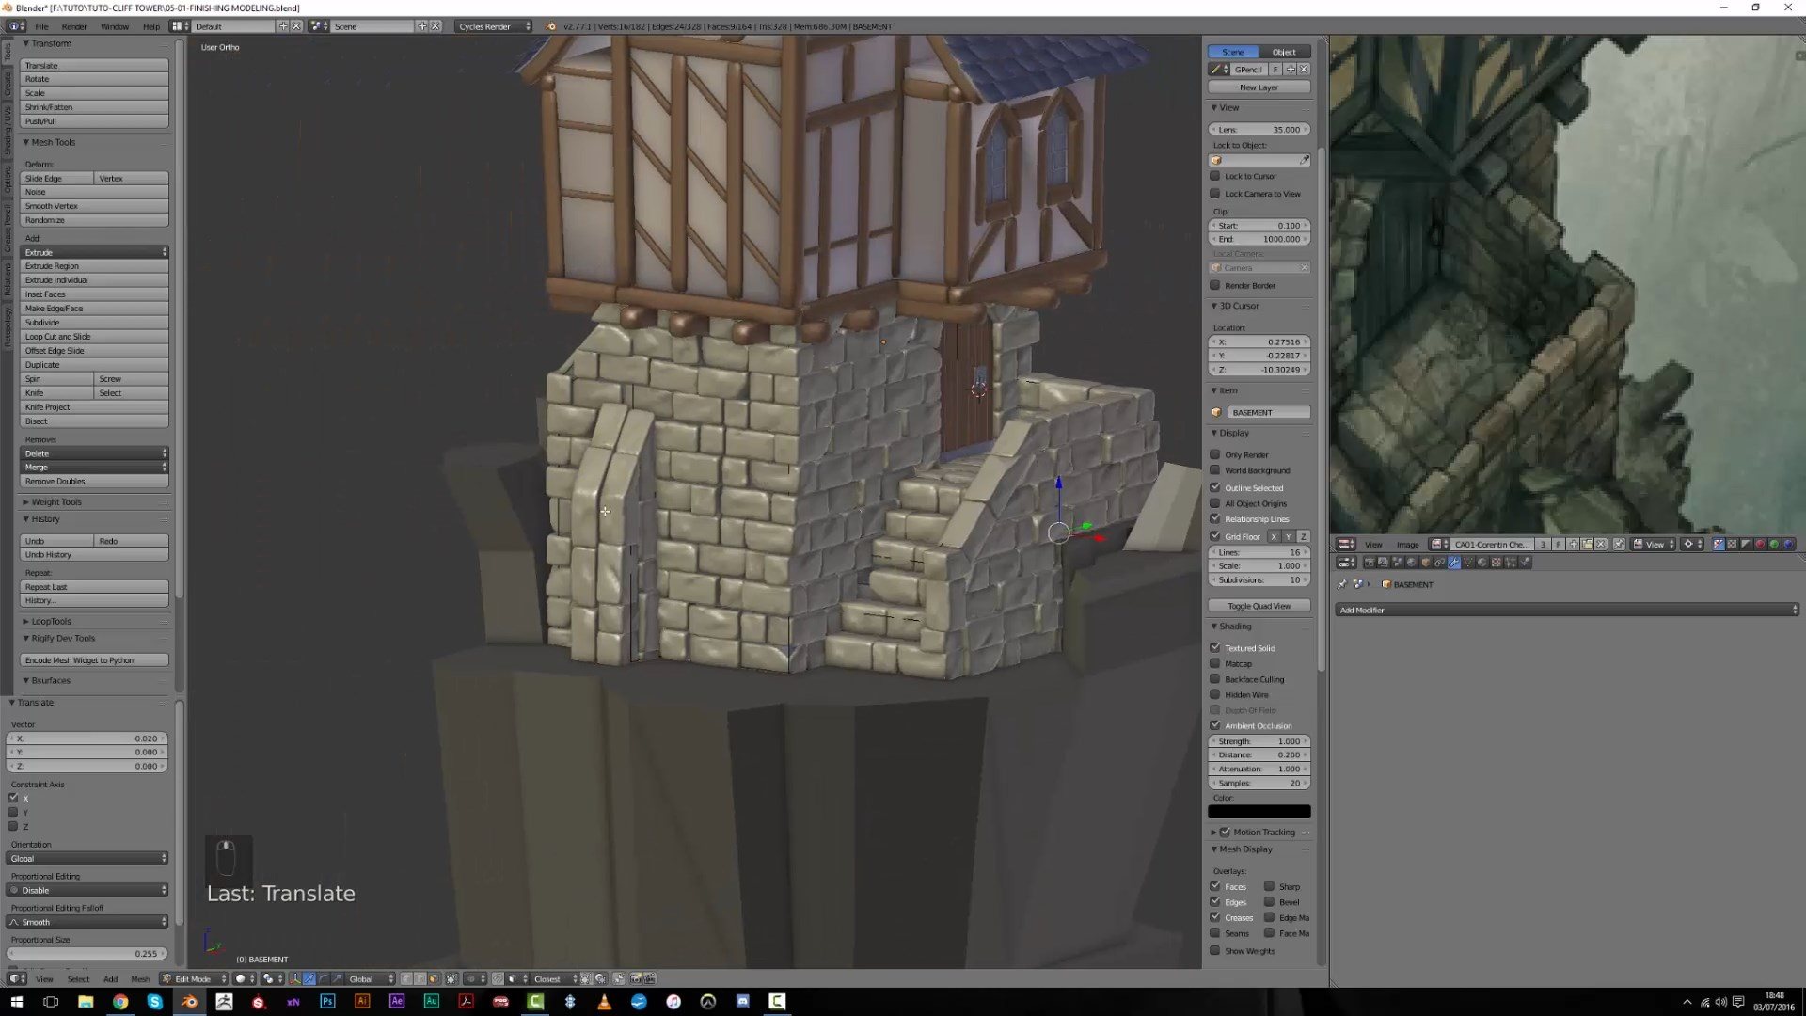Screen dimensions: 1806x1016
Task: Show red channel in image editor
Action: point(1760,545)
